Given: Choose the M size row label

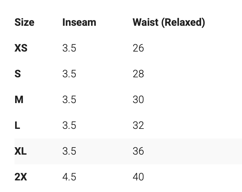Looking at the screenshot, I should click(x=19, y=100).
